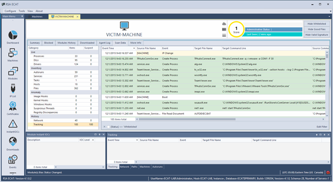Select the Autoruns tab at the bottom

point(157,167)
